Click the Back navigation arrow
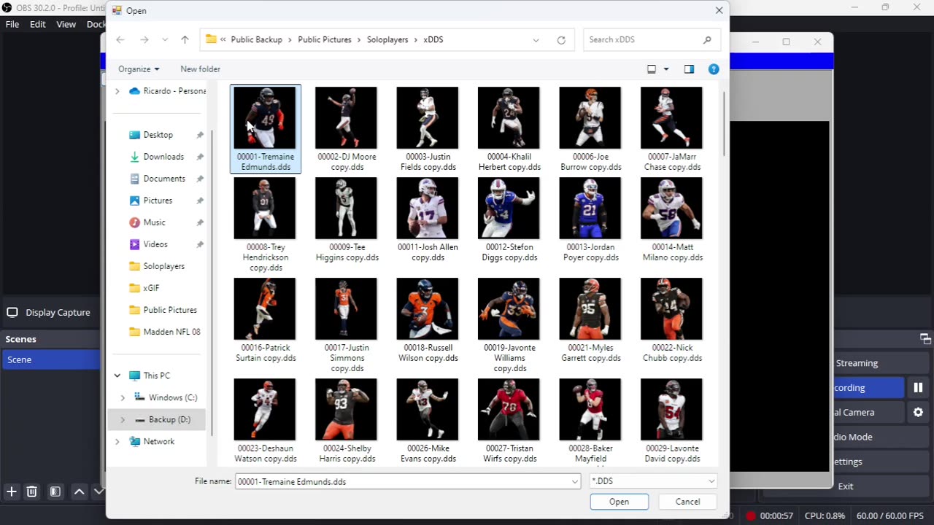 120,40
